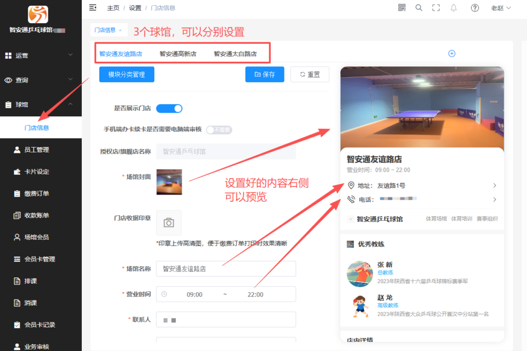Click the plus icon to add store
The width and height of the screenshot is (527, 351).
click(x=452, y=54)
